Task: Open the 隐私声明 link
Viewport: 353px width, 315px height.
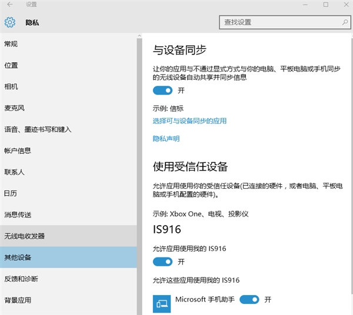Action: coord(166,138)
